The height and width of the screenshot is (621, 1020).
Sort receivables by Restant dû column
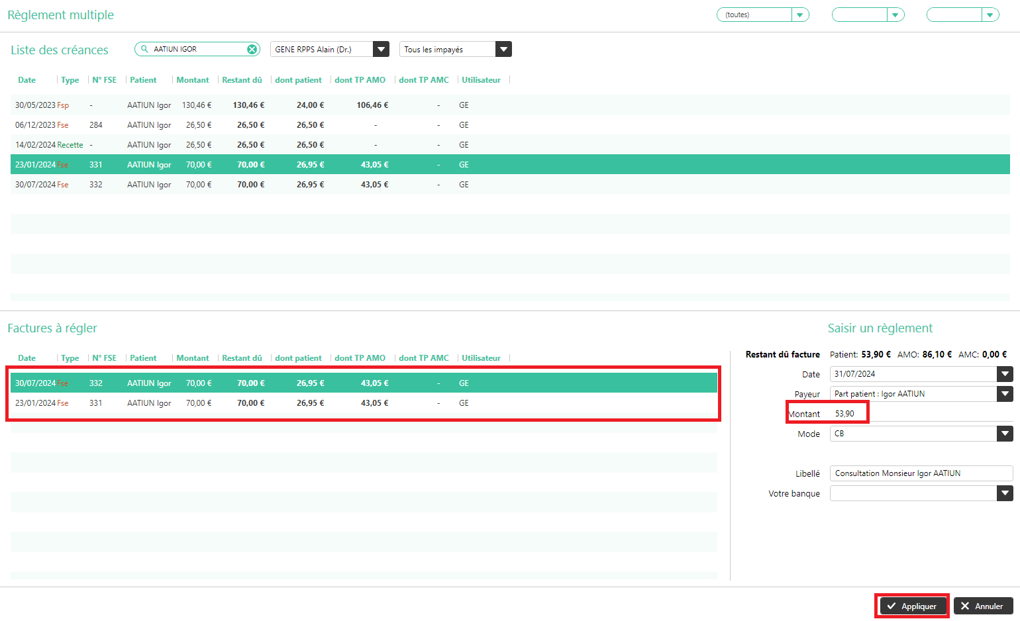(242, 80)
